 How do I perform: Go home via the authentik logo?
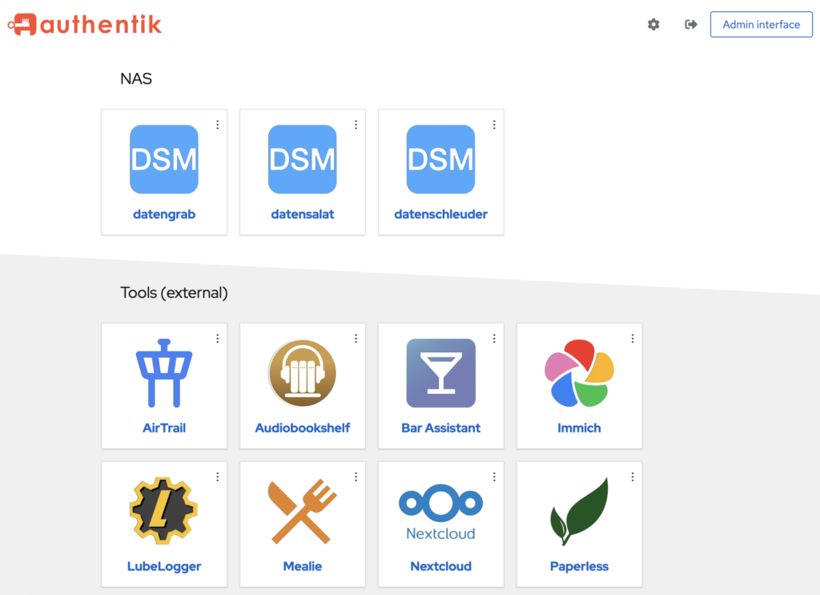click(85, 25)
